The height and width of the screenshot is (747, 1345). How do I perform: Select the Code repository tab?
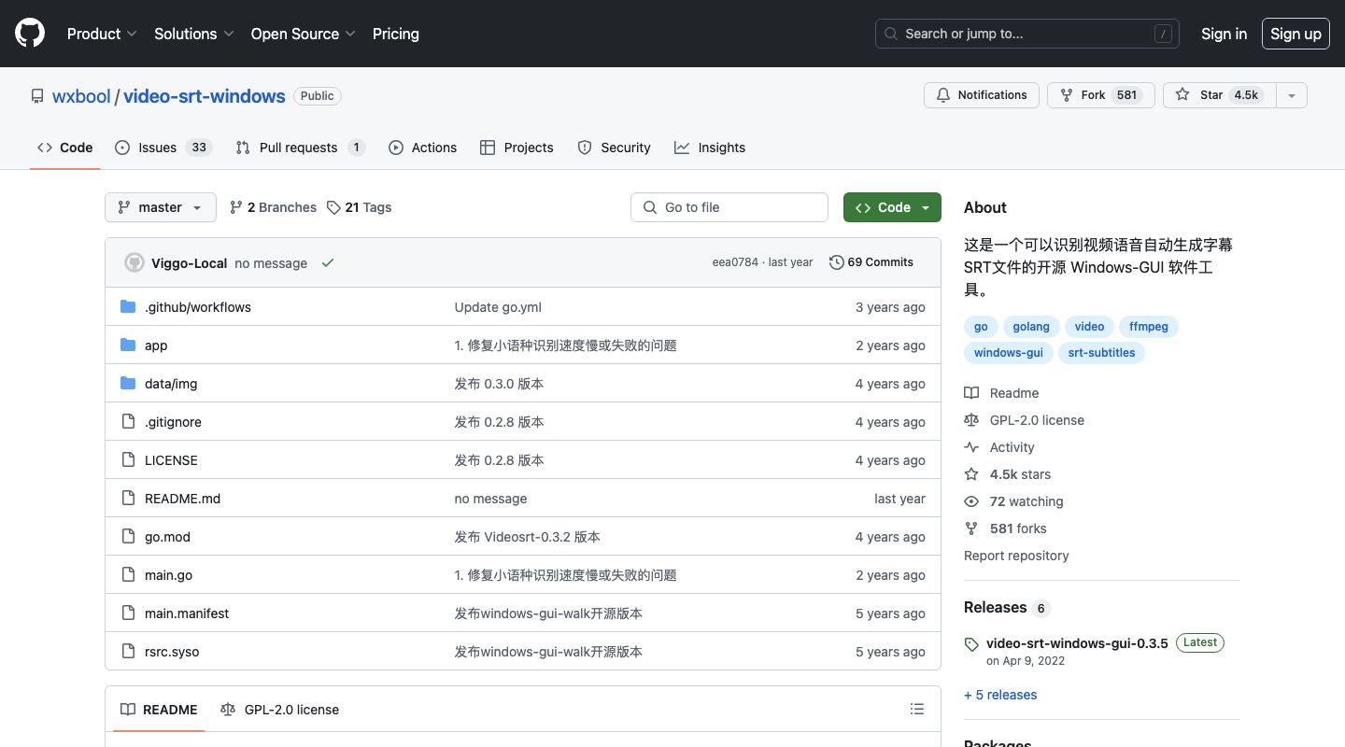pos(65,148)
